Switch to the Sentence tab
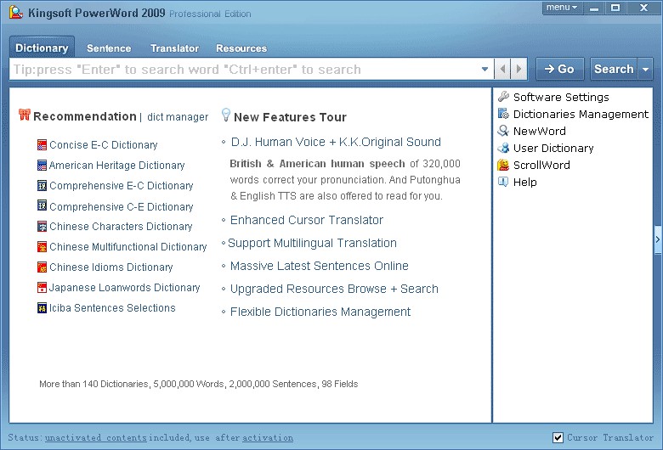The image size is (663, 450). click(x=109, y=48)
